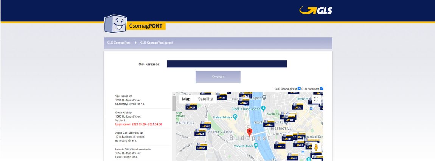Switch map to Satellite view
This screenshot has height=161, width=435.
(x=205, y=99)
